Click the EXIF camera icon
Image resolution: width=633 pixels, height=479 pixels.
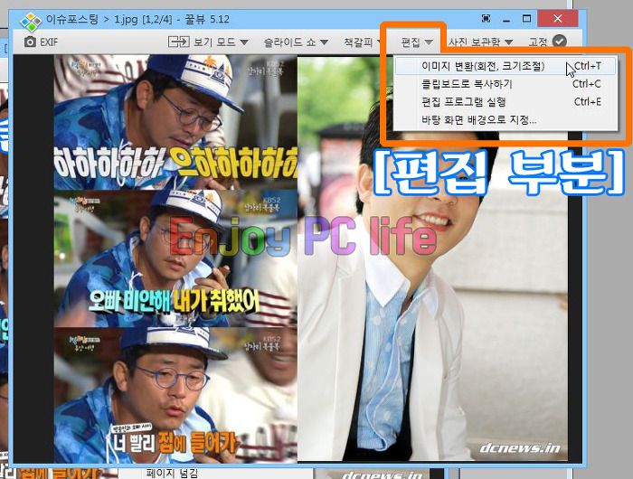point(30,42)
